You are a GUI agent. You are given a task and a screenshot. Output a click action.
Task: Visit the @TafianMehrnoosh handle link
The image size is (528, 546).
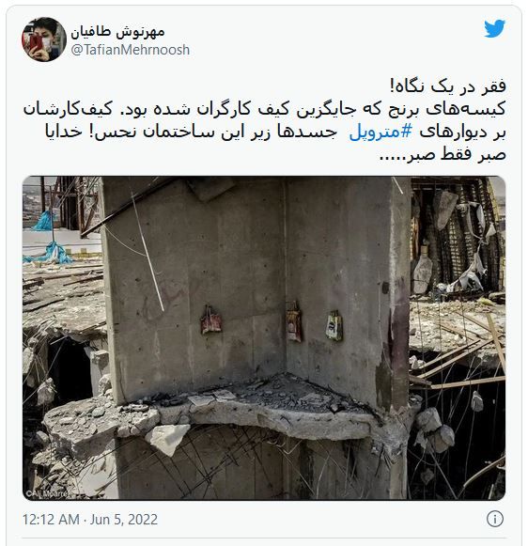[x=131, y=50]
